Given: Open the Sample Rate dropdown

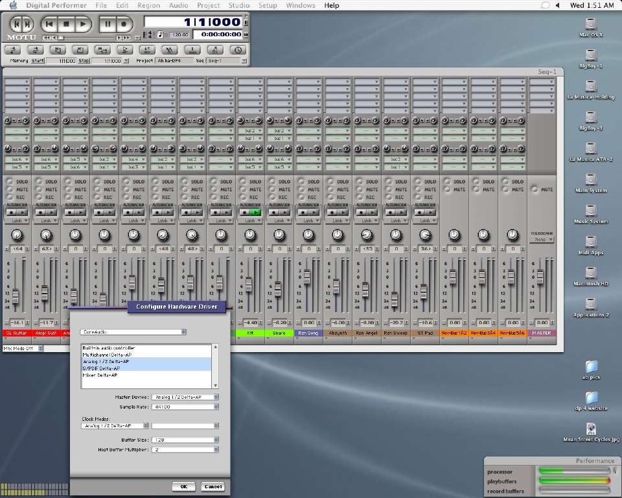Looking at the screenshot, I should click(185, 407).
